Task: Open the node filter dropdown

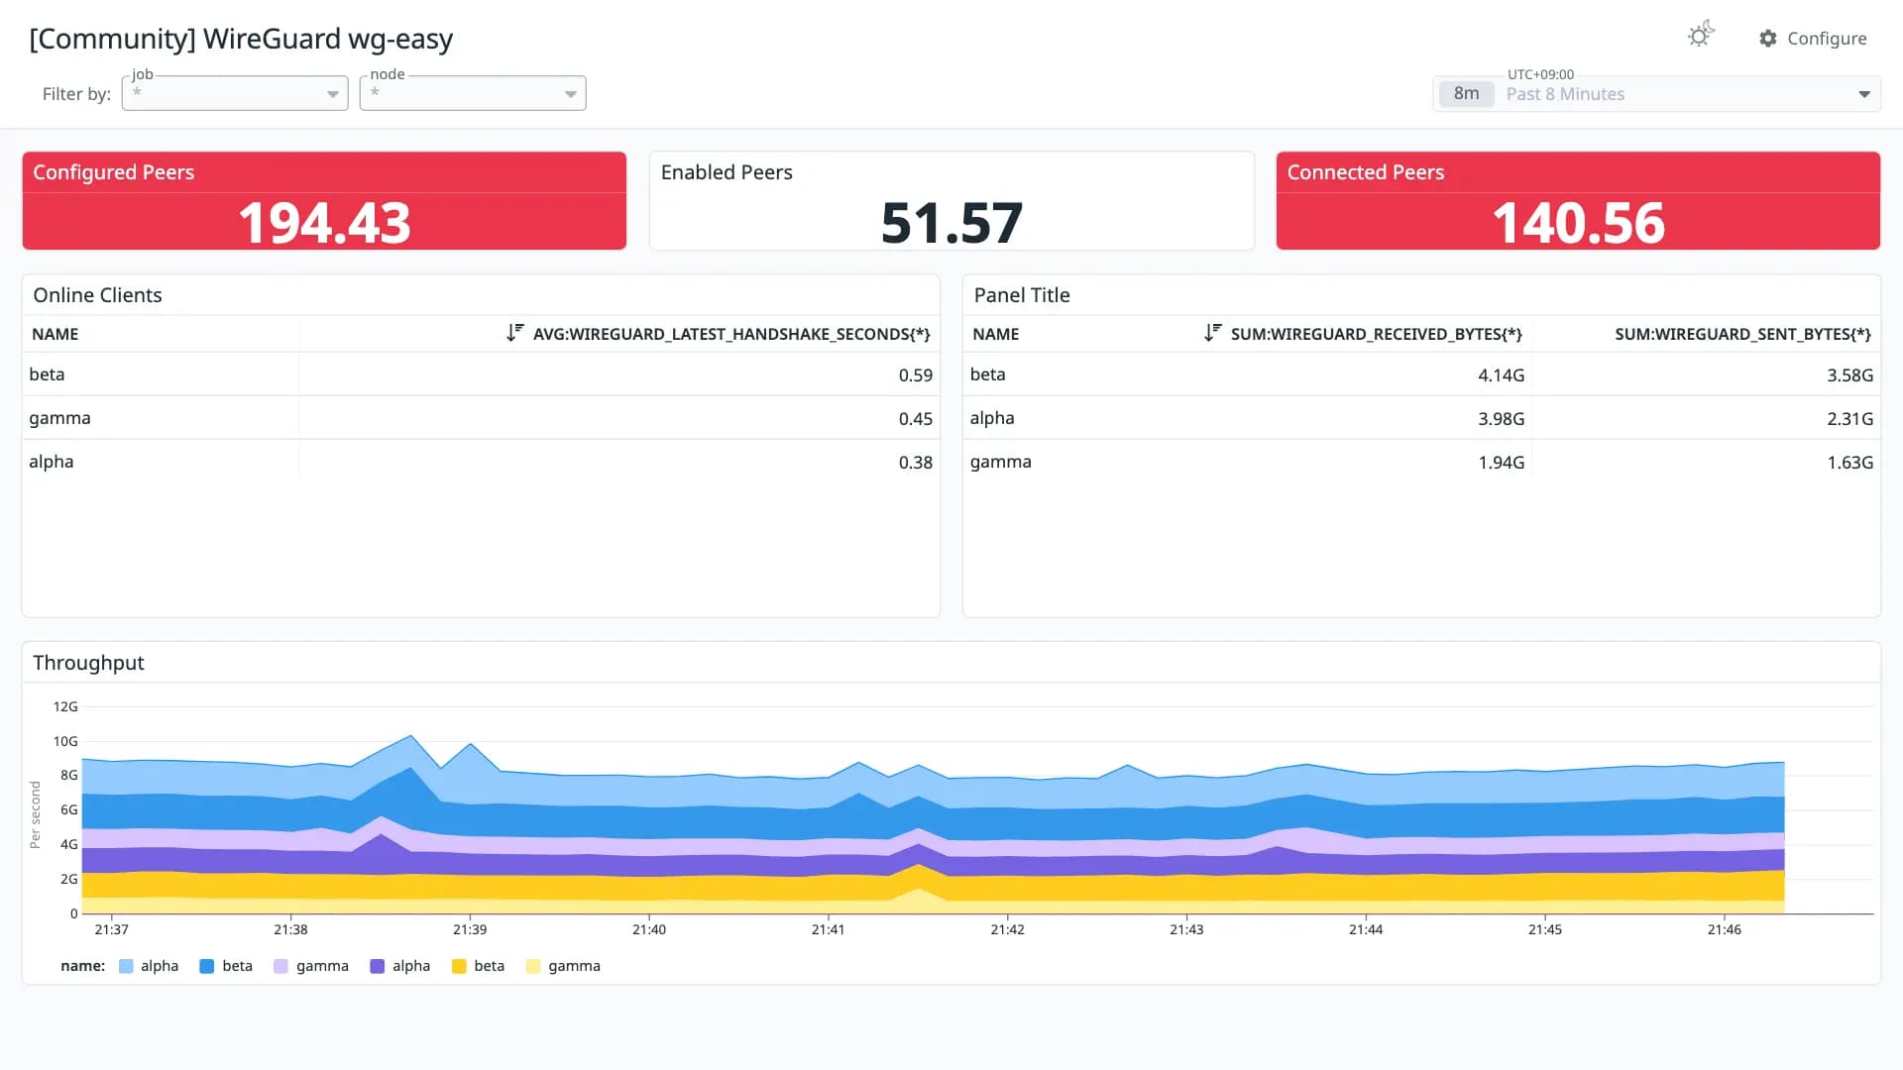Action: [473, 93]
